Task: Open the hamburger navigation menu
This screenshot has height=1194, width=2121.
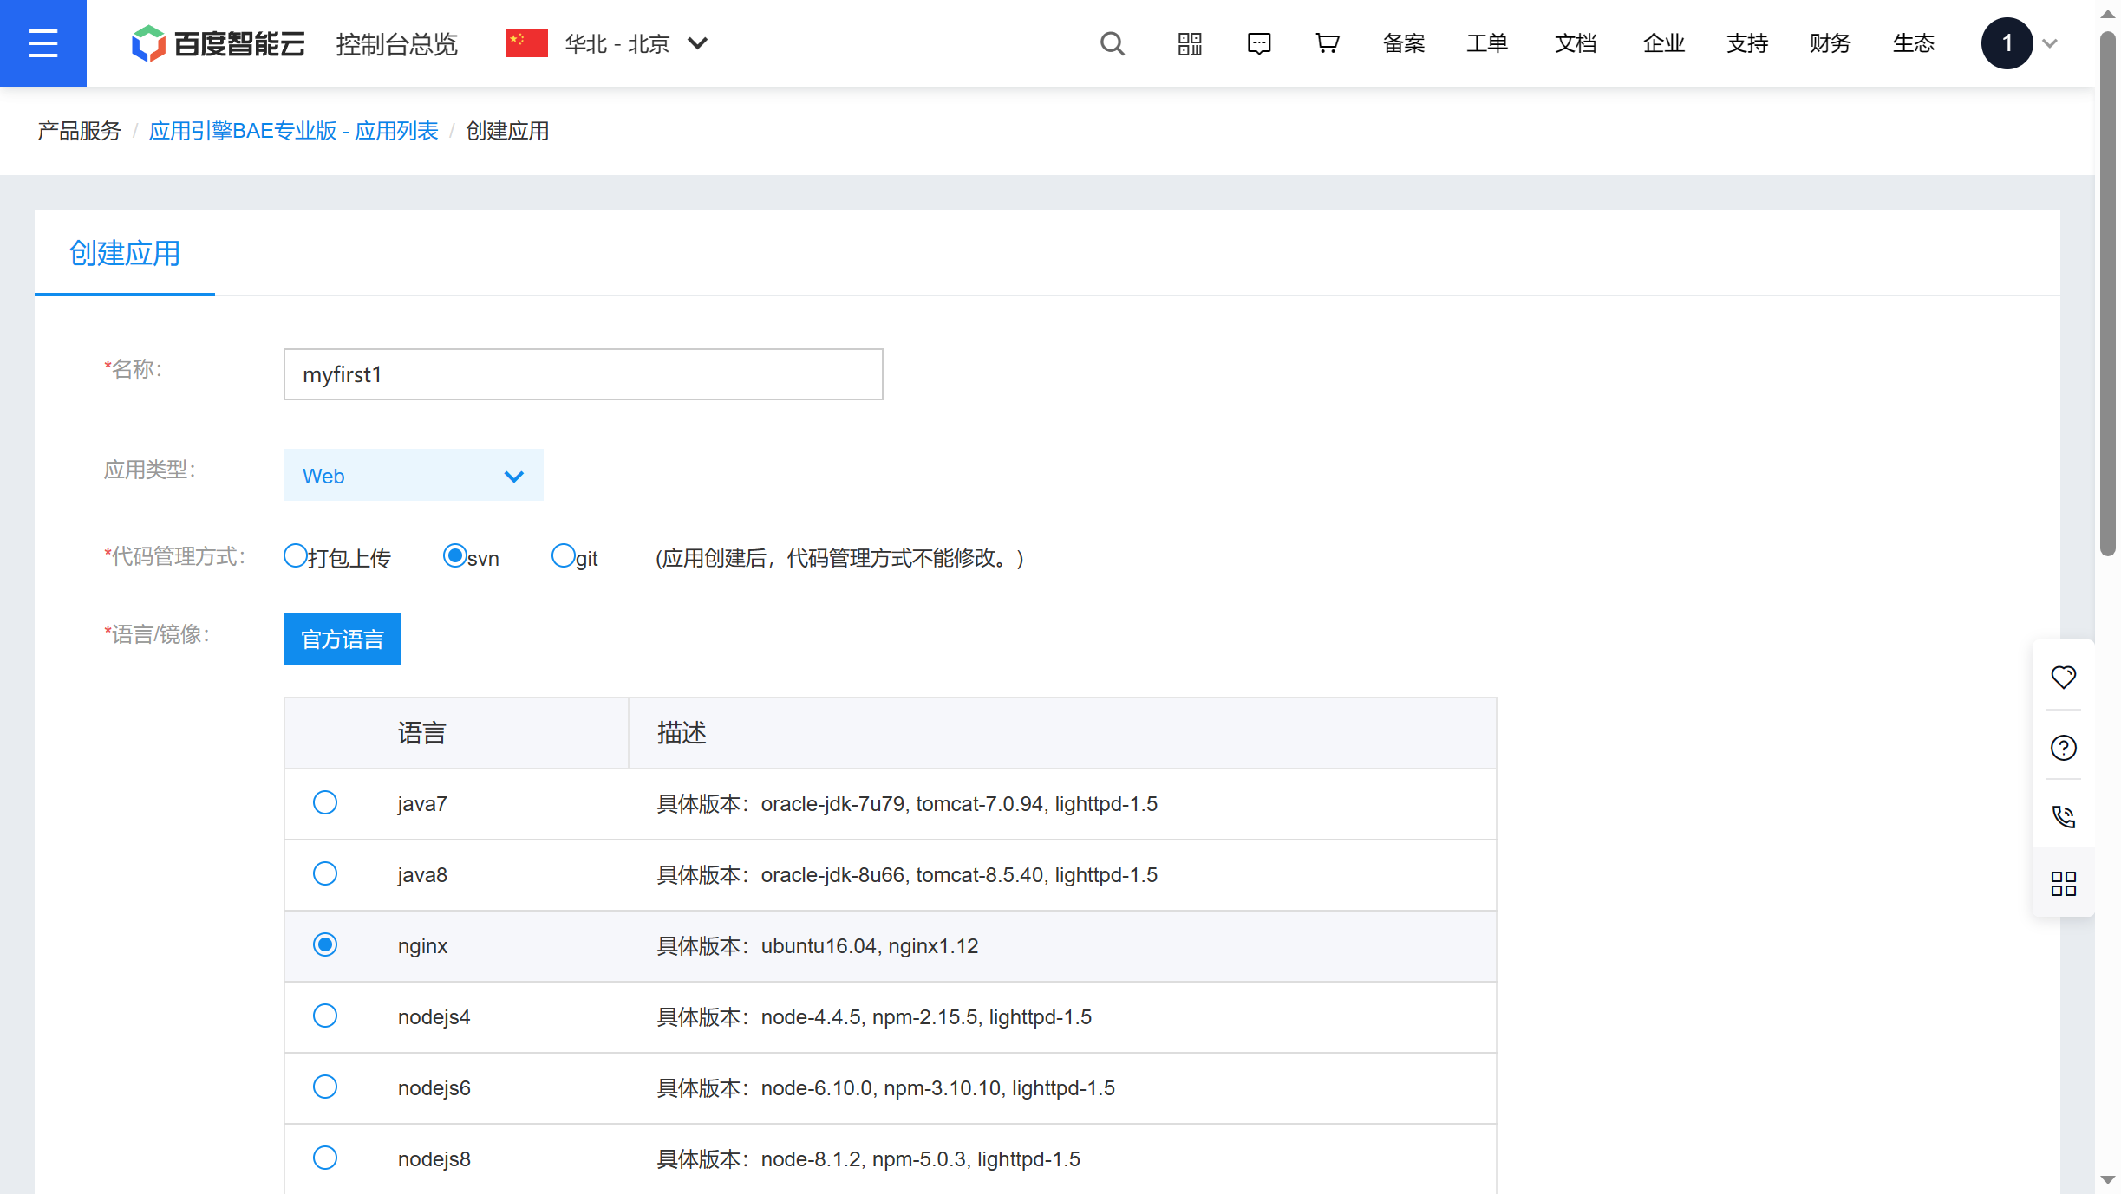Action: 42,43
